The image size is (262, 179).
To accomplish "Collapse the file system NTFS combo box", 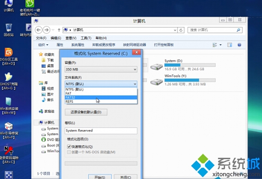I will pos(101,84).
